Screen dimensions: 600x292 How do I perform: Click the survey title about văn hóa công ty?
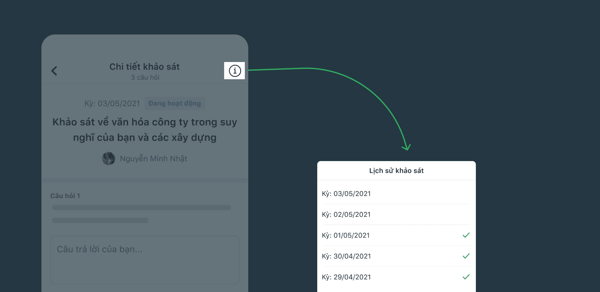click(x=145, y=130)
